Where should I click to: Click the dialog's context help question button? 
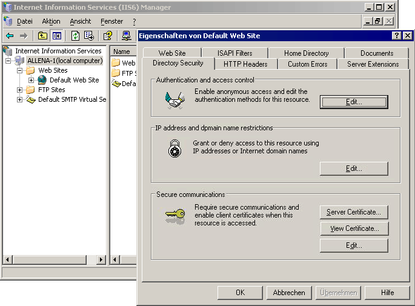click(x=396, y=36)
